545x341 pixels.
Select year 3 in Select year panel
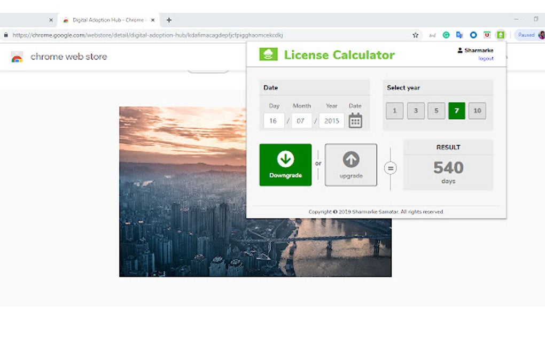[x=415, y=111]
